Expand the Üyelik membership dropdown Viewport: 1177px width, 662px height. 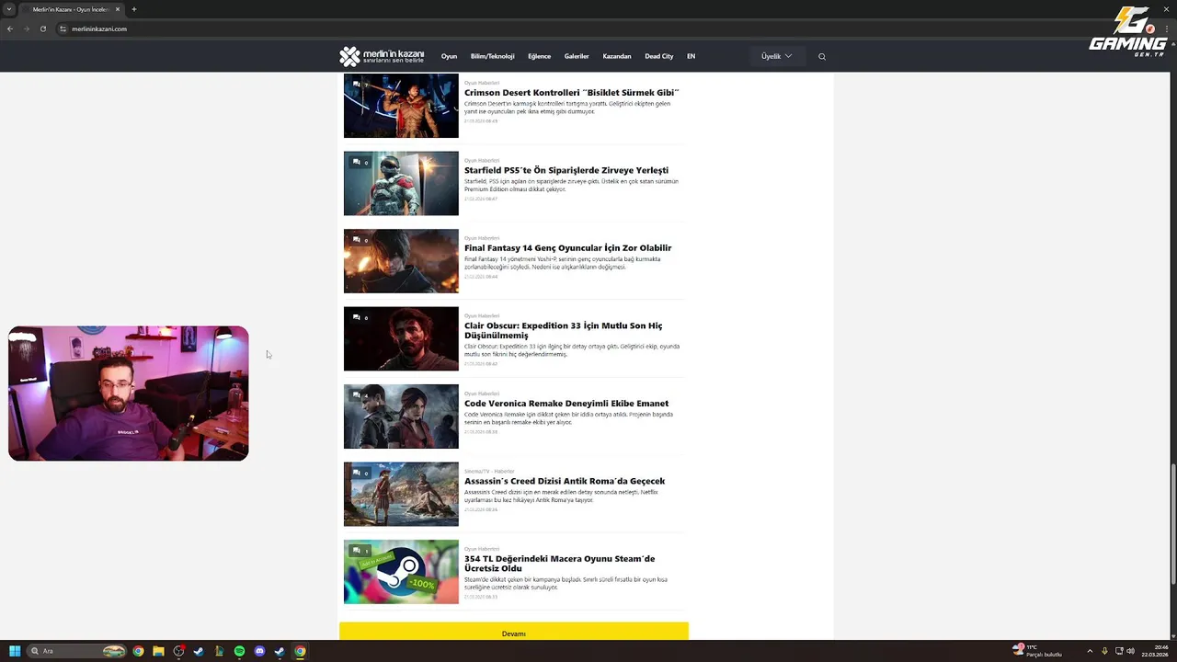(777, 56)
